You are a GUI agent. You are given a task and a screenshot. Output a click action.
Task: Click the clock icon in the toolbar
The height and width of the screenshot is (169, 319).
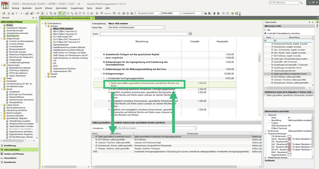[84, 13]
